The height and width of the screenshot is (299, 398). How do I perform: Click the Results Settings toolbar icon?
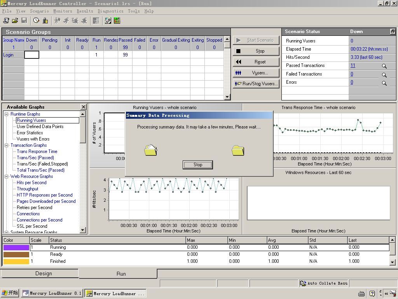108,21
